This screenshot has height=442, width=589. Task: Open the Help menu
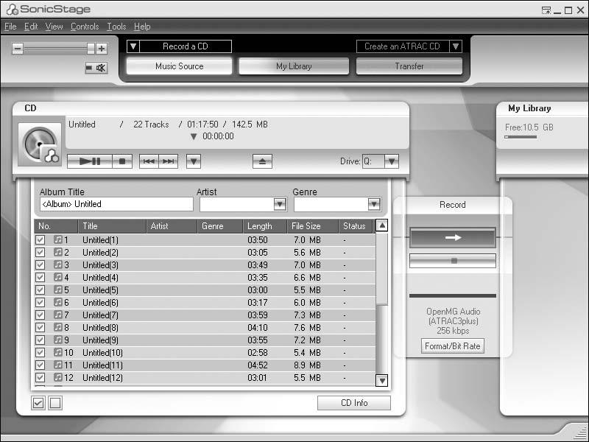142,27
